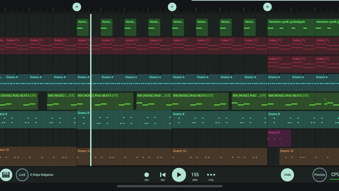Select the Drums 10 clip after the gap past bar 65

coord(309,157)
